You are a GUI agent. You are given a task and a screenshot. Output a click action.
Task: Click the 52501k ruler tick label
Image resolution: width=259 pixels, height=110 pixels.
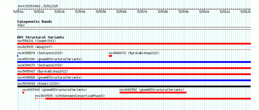point(19,12)
